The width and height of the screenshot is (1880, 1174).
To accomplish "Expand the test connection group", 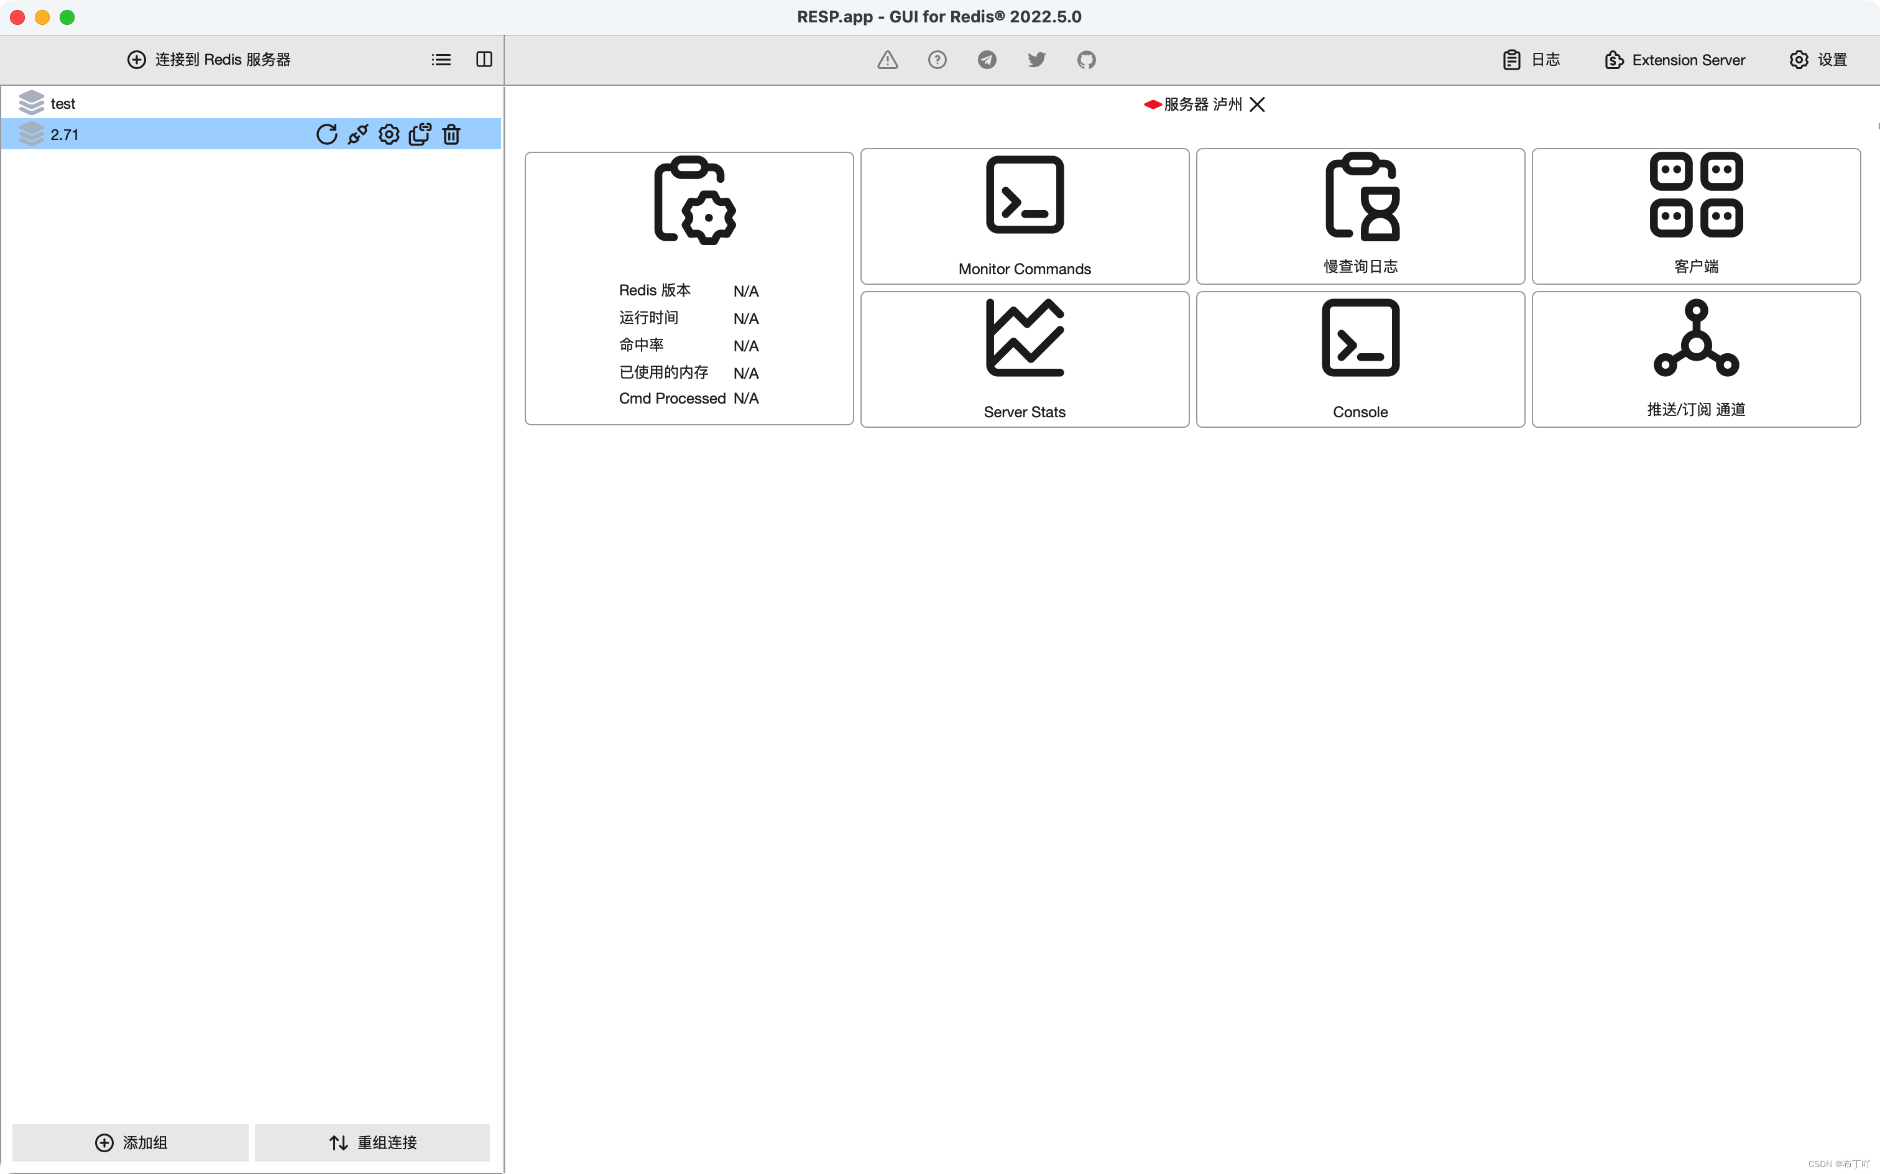I will [x=63, y=103].
